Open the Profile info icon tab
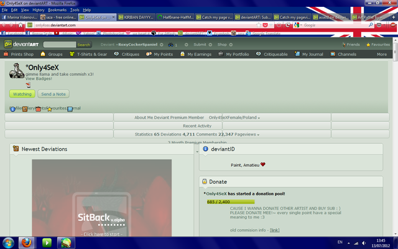The height and width of the screenshot is (249, 398). 12,109
